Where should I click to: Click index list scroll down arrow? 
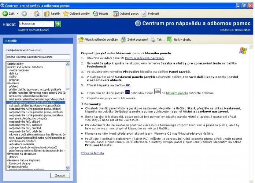[x=67, y=168]
